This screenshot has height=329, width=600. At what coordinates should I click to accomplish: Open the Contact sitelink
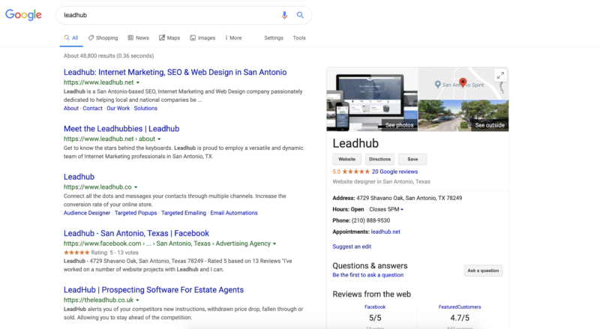(x=92, y=108)
